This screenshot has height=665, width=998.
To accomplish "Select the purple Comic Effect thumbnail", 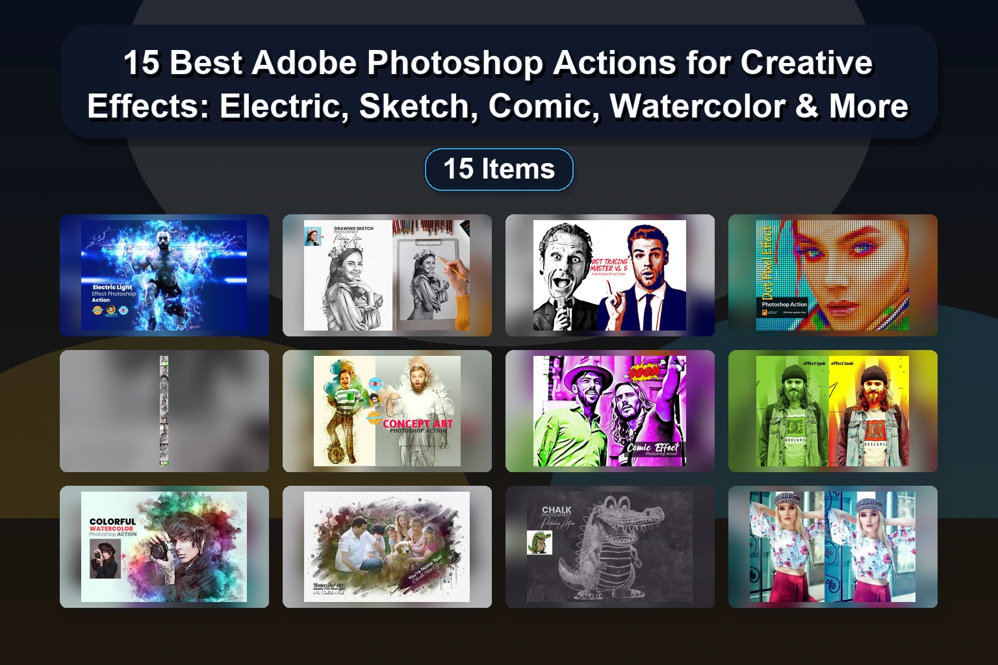I will [610, 411].
